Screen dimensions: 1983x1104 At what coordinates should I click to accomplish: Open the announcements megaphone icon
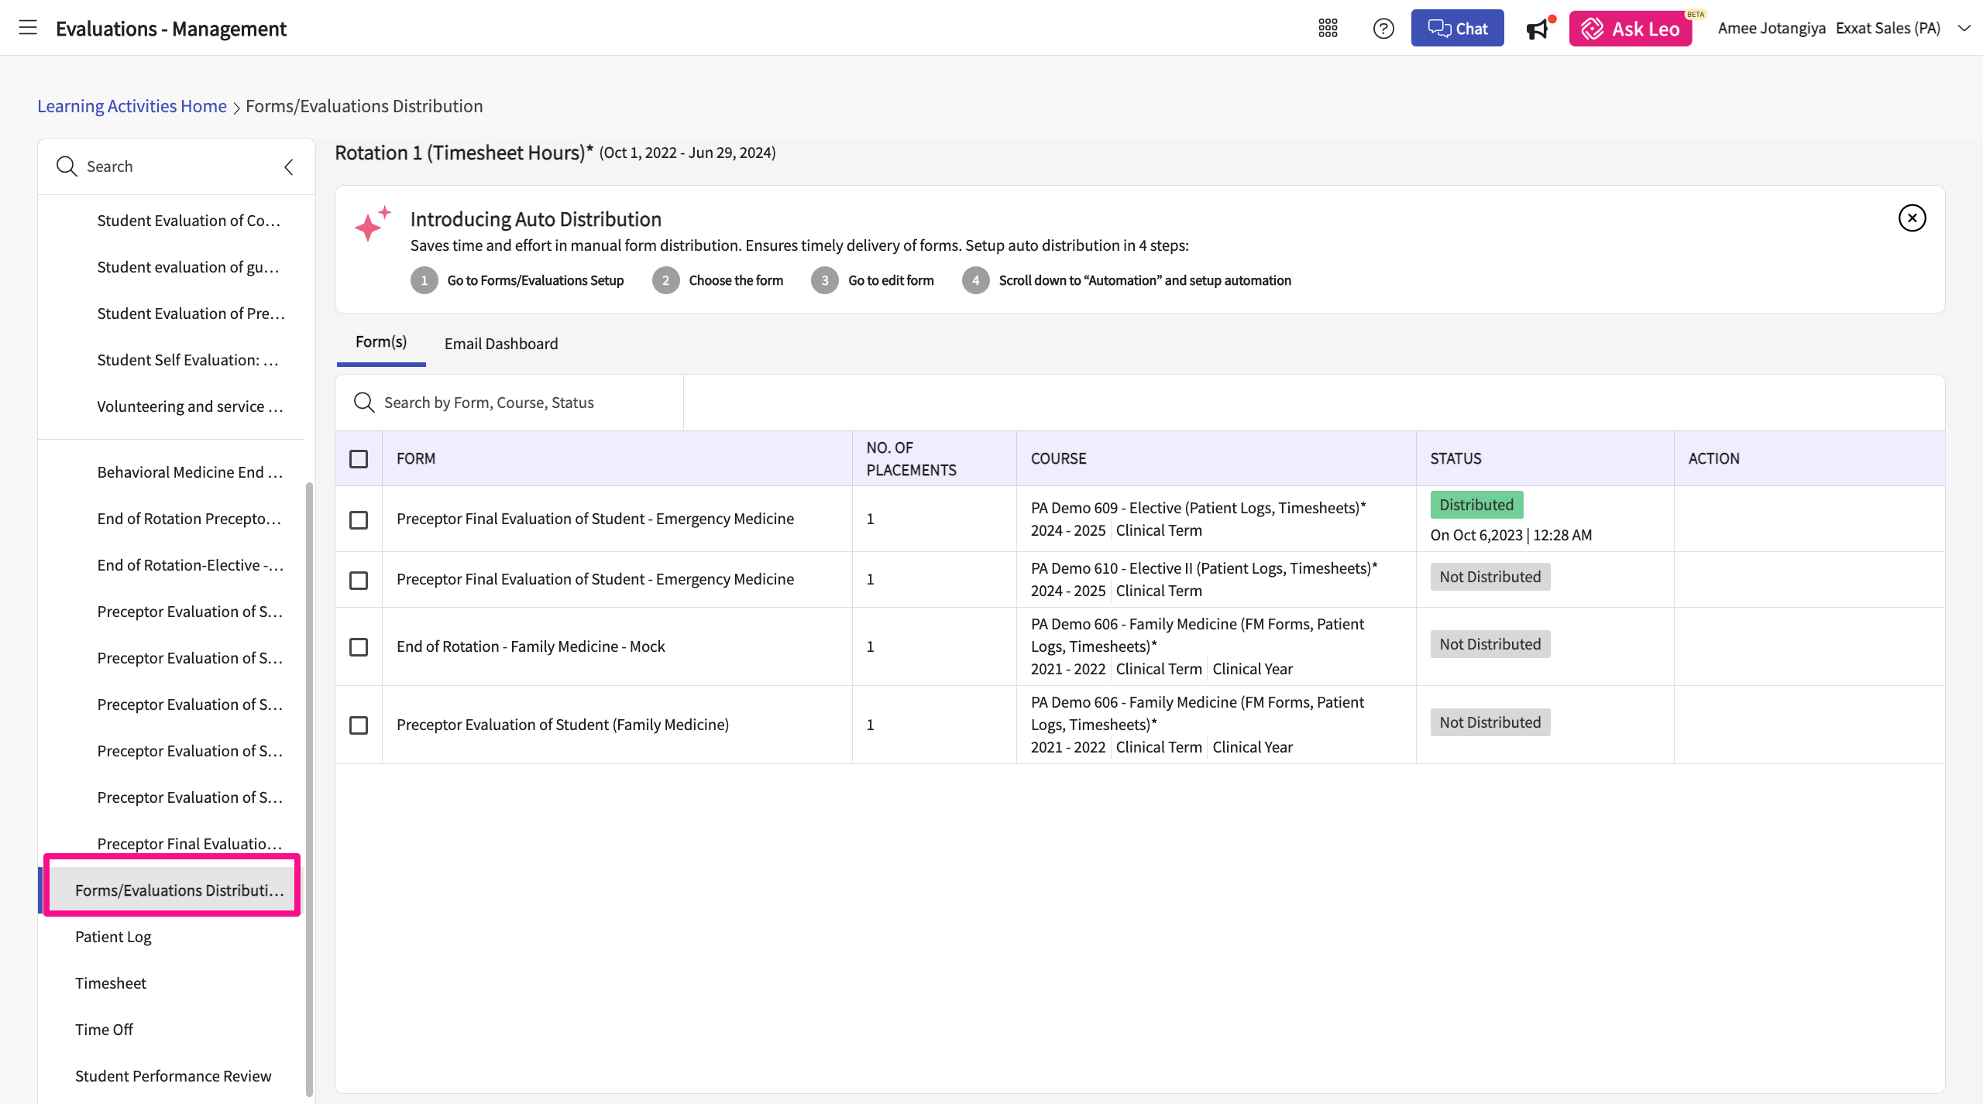(1537, 29)
